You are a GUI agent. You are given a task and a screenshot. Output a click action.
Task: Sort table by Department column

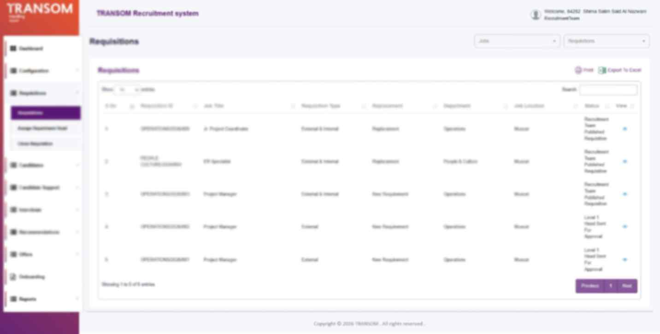(x=475, y=106)
